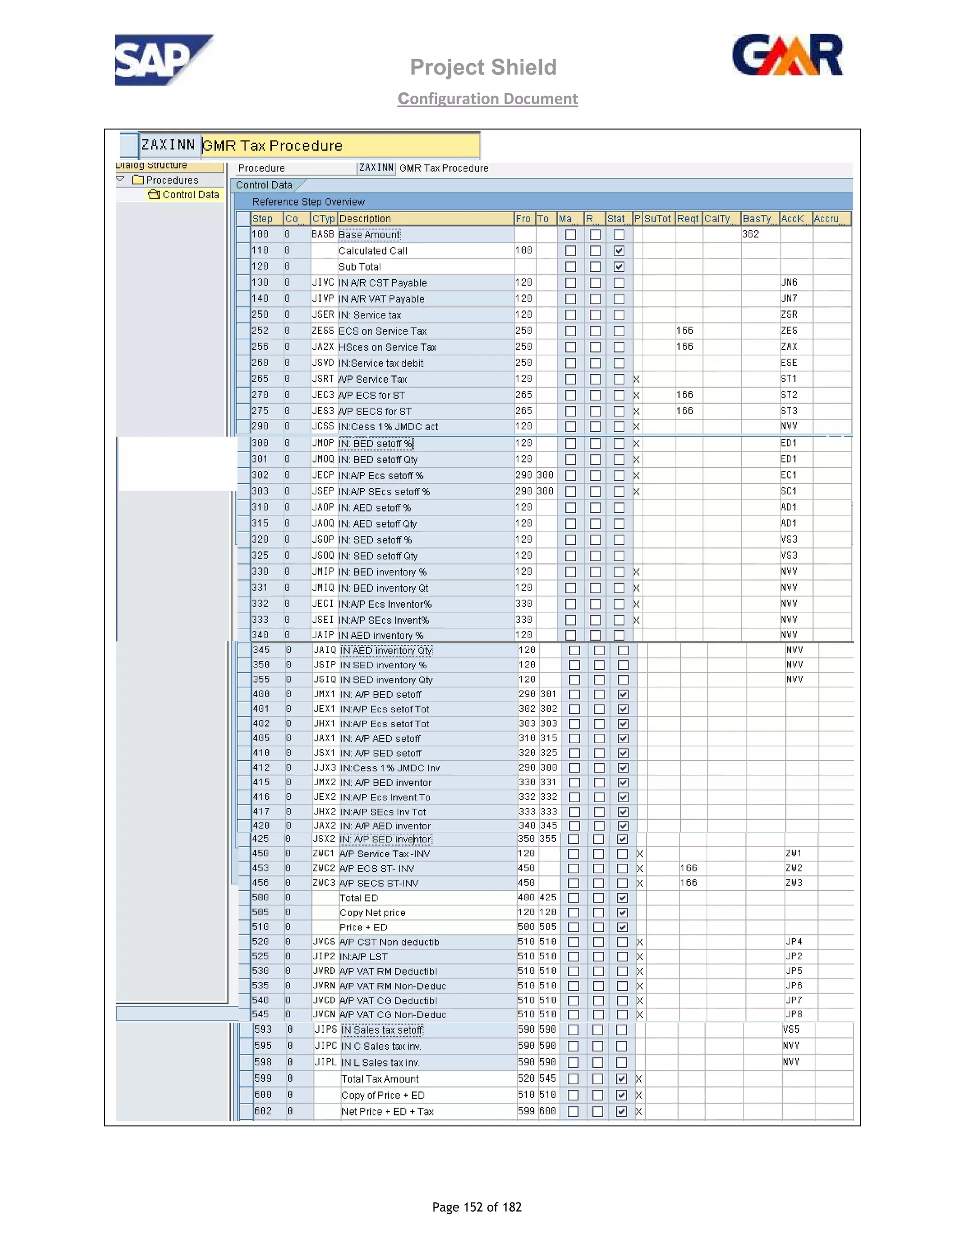Click the ZWC1 condition type cell

[324, 853]
